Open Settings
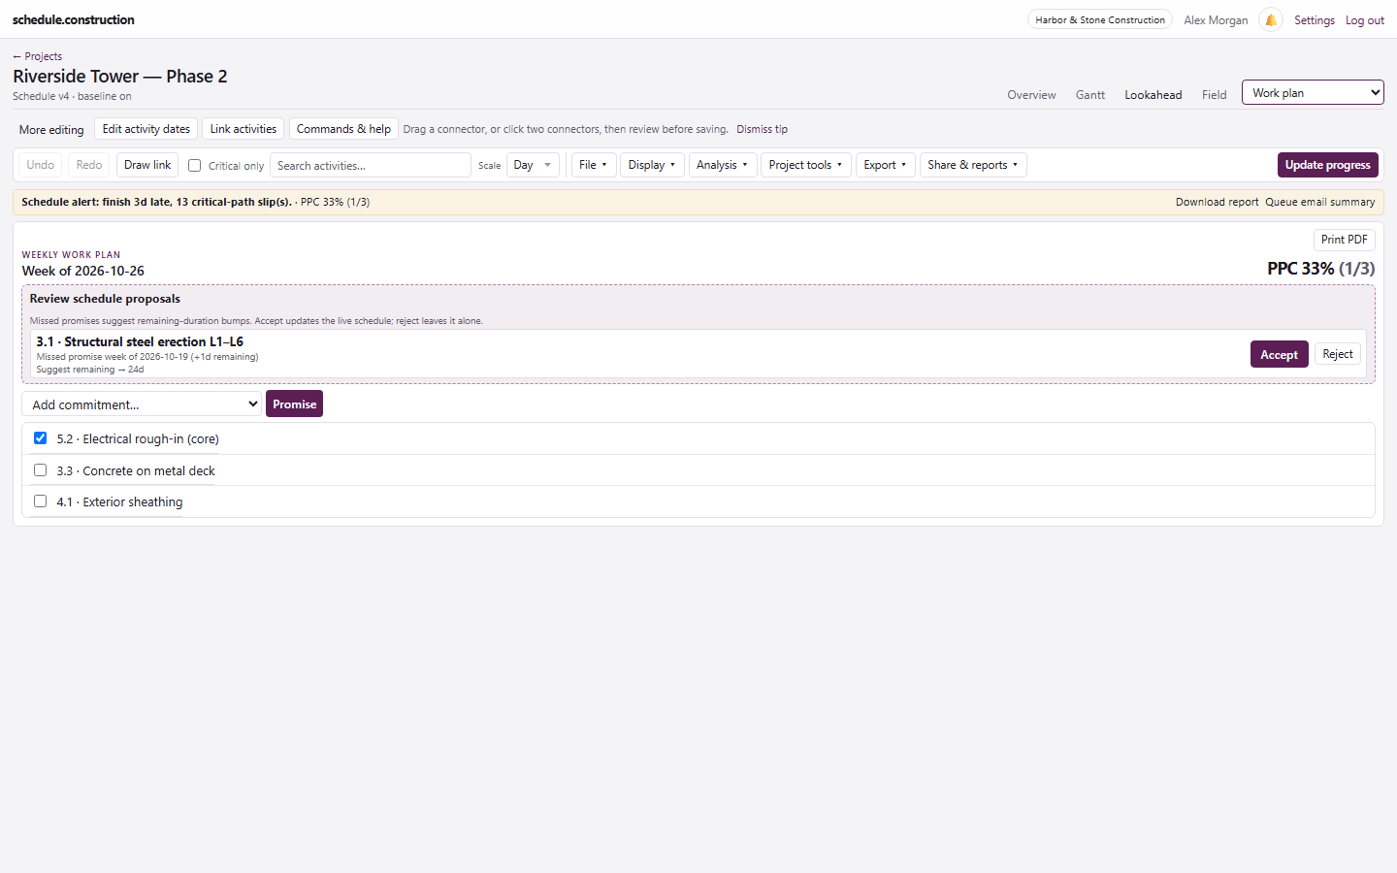The image size is (1397, 873). [x=1315, y=20]
